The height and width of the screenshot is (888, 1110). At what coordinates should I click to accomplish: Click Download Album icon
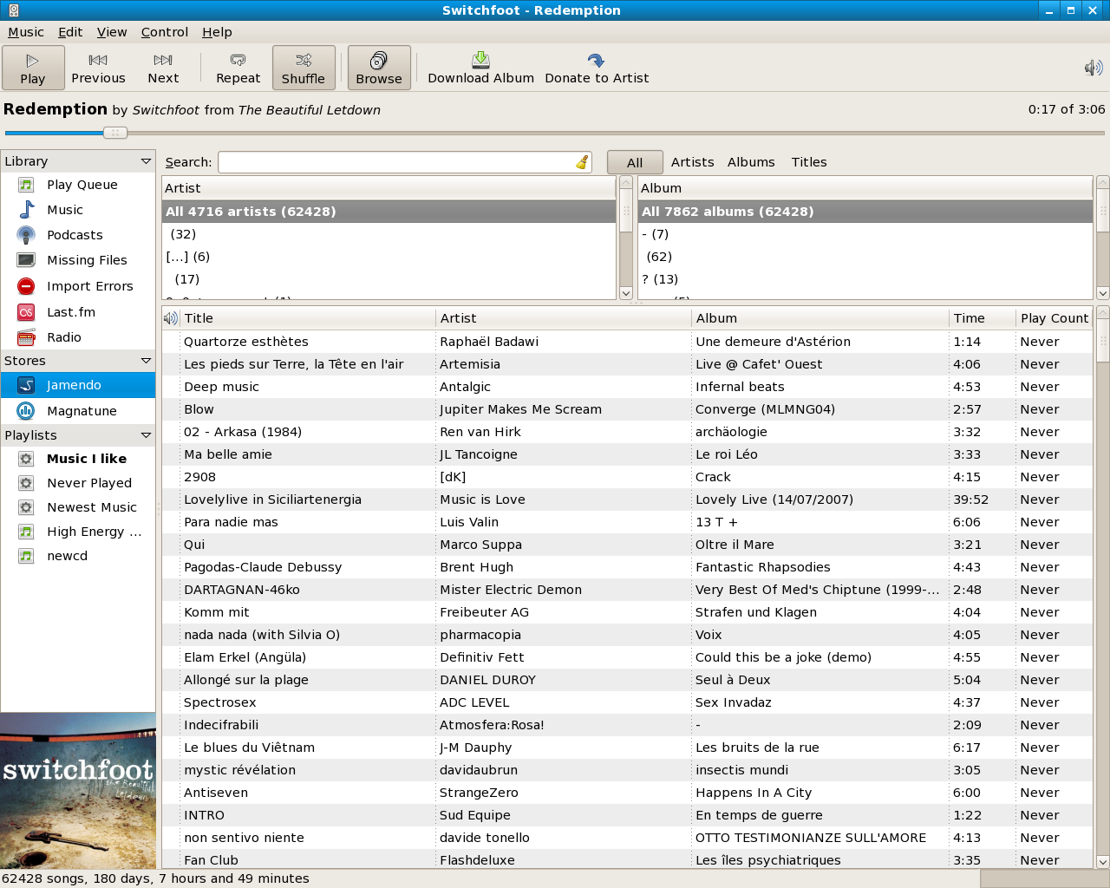(x=480, y=60)
